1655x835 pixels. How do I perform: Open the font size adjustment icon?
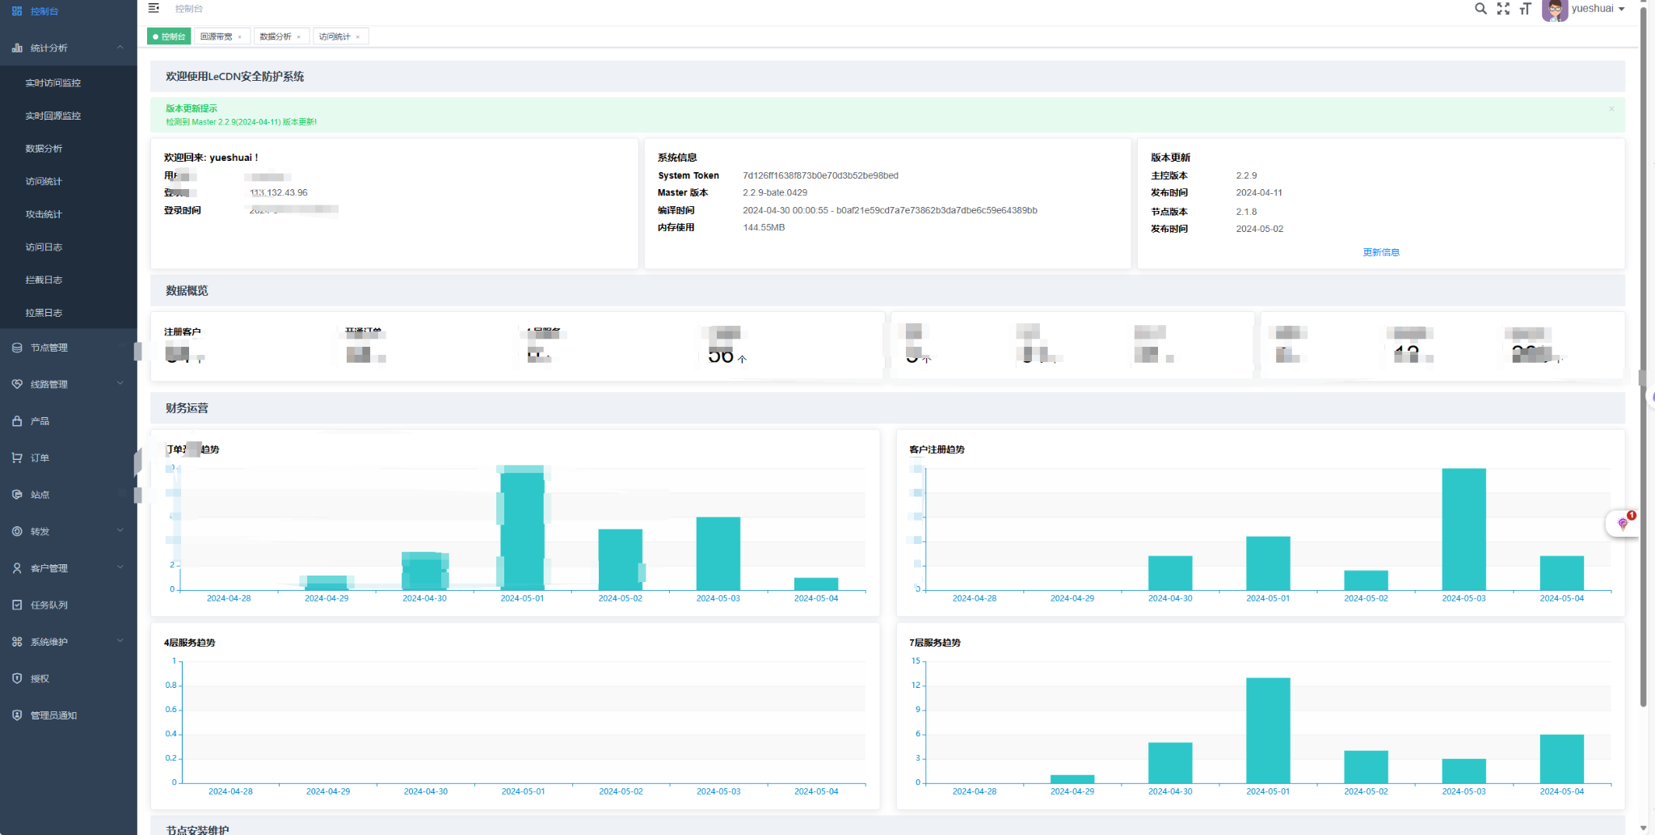[1525, 9]
